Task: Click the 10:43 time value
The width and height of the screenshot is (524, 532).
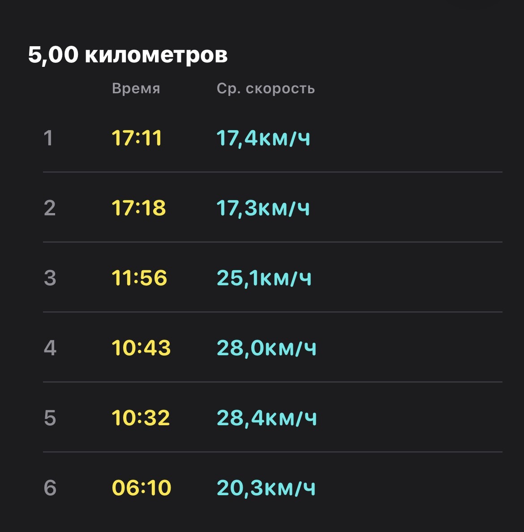Action: tap(141, 348)
